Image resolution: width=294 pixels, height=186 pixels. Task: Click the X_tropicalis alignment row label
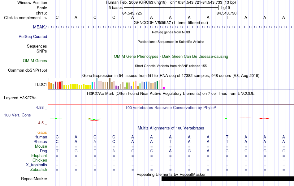(37, 165)
